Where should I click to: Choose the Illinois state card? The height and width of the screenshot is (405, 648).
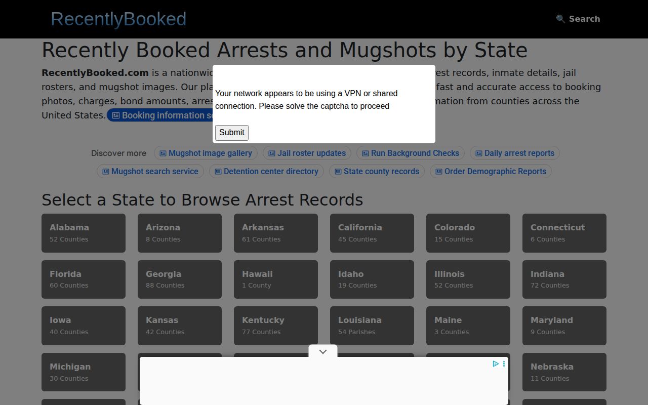468,279
